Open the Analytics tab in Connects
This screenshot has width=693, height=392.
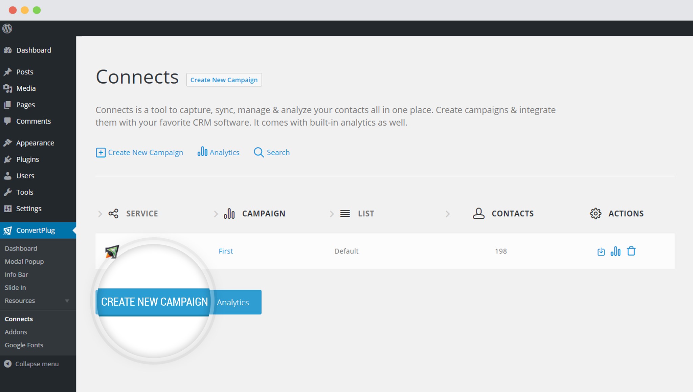click(218, 152)
